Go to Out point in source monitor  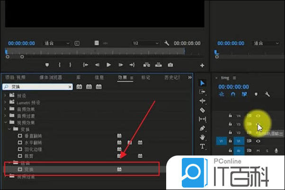point(132,65)
